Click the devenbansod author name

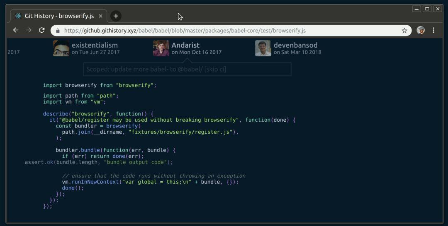[295, 45]
